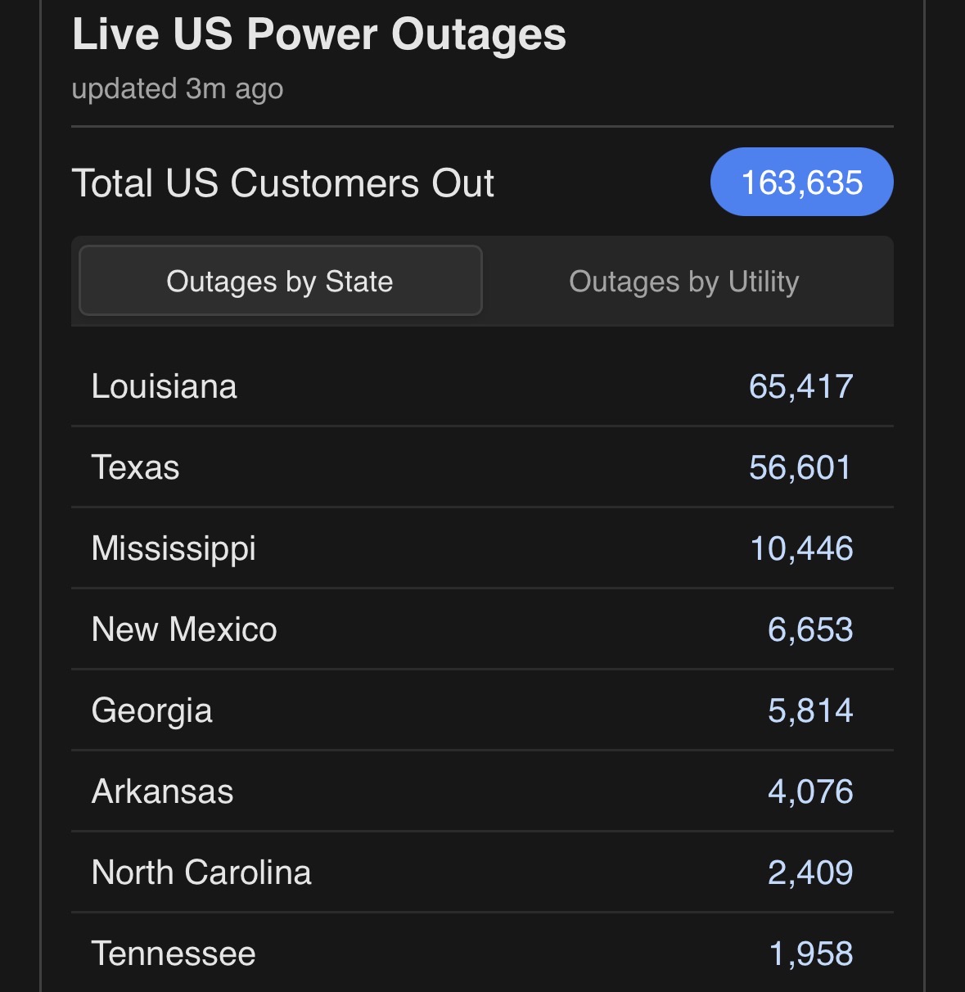Image resolution: width=965 pixels, height=992 pixels.
Task: Click Texas's outage count 56,601
Action: pyautogui.click(x=800, y=467)
